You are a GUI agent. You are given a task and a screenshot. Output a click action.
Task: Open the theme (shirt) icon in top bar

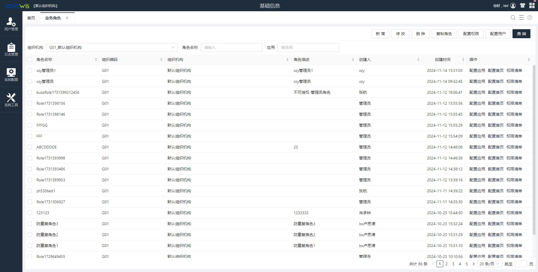pos(522,5)
